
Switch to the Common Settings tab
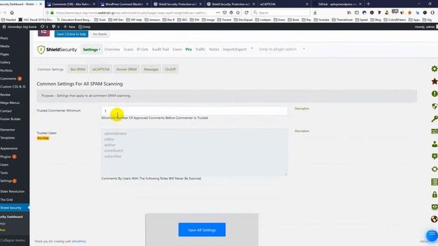50,69
